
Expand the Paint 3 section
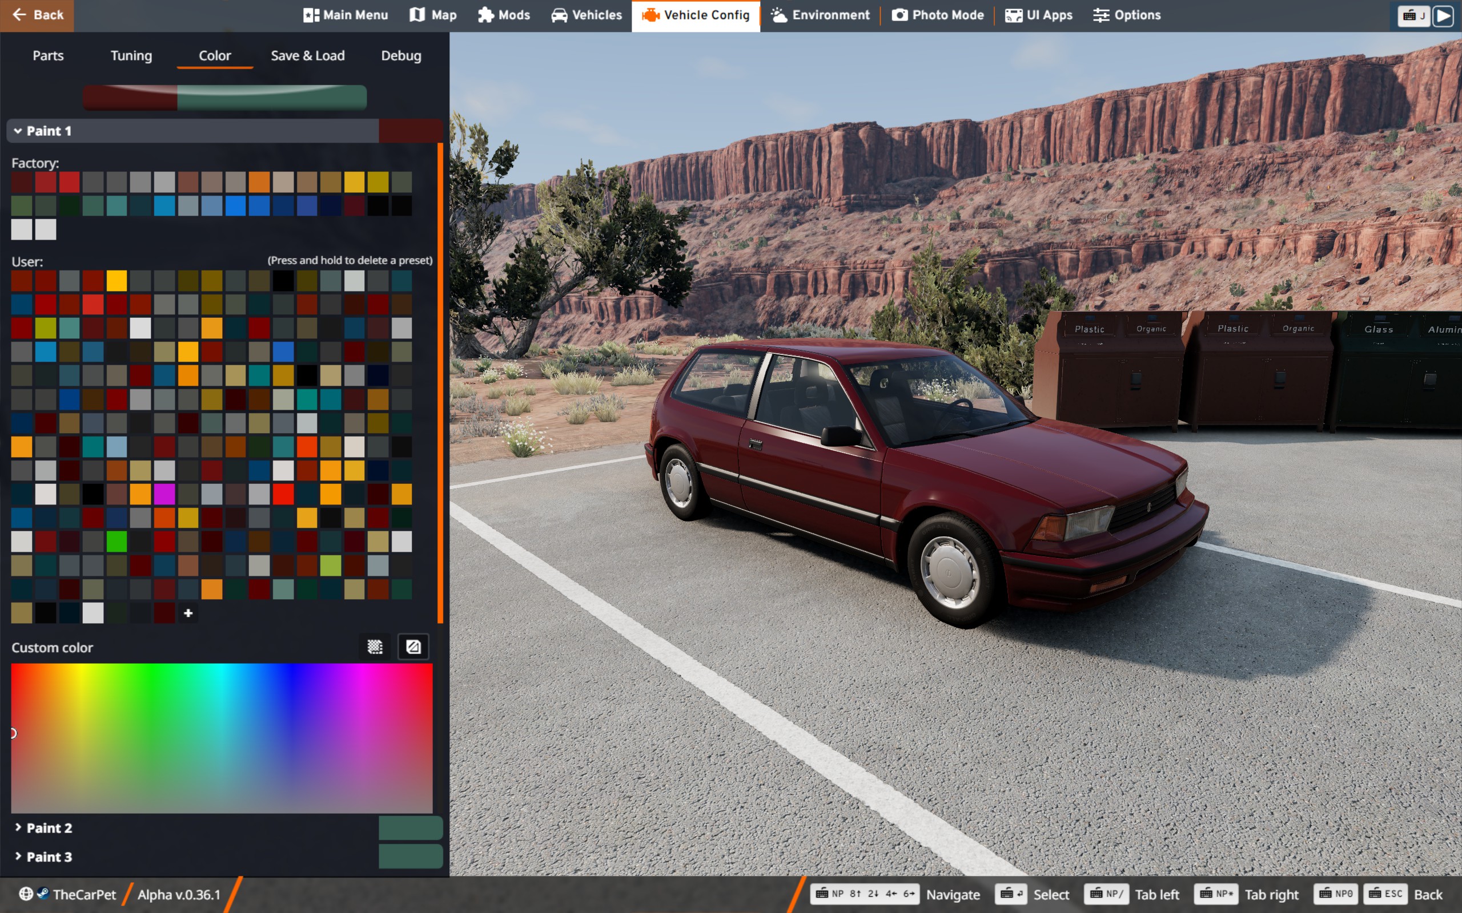pyautogui.click(x=49, y=857)
